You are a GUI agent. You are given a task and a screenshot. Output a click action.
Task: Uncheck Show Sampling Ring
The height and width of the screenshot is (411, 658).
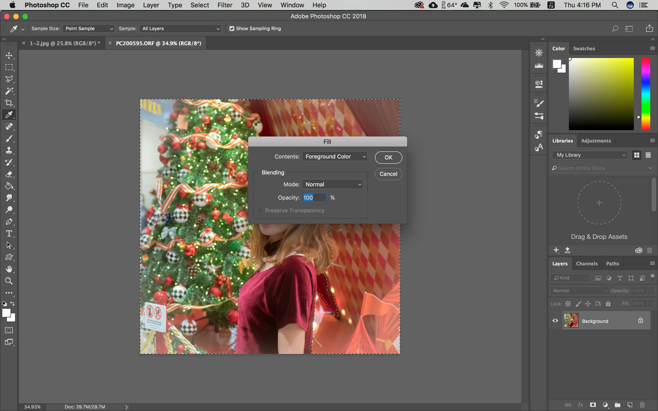[232, 29]
